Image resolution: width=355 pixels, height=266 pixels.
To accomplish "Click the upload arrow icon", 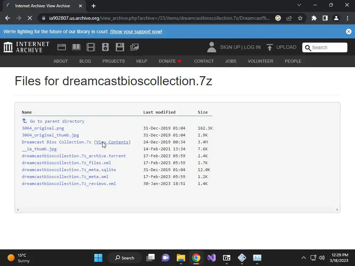I will coord(269,47).
